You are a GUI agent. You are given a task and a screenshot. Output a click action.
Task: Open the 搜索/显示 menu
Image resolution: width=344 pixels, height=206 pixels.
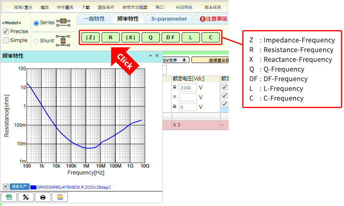point(23,7)
